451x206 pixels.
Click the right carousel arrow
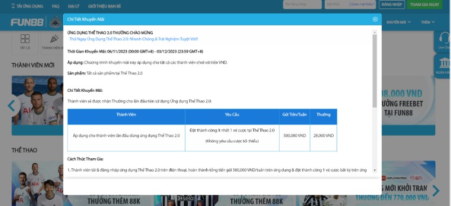(436, 190)
